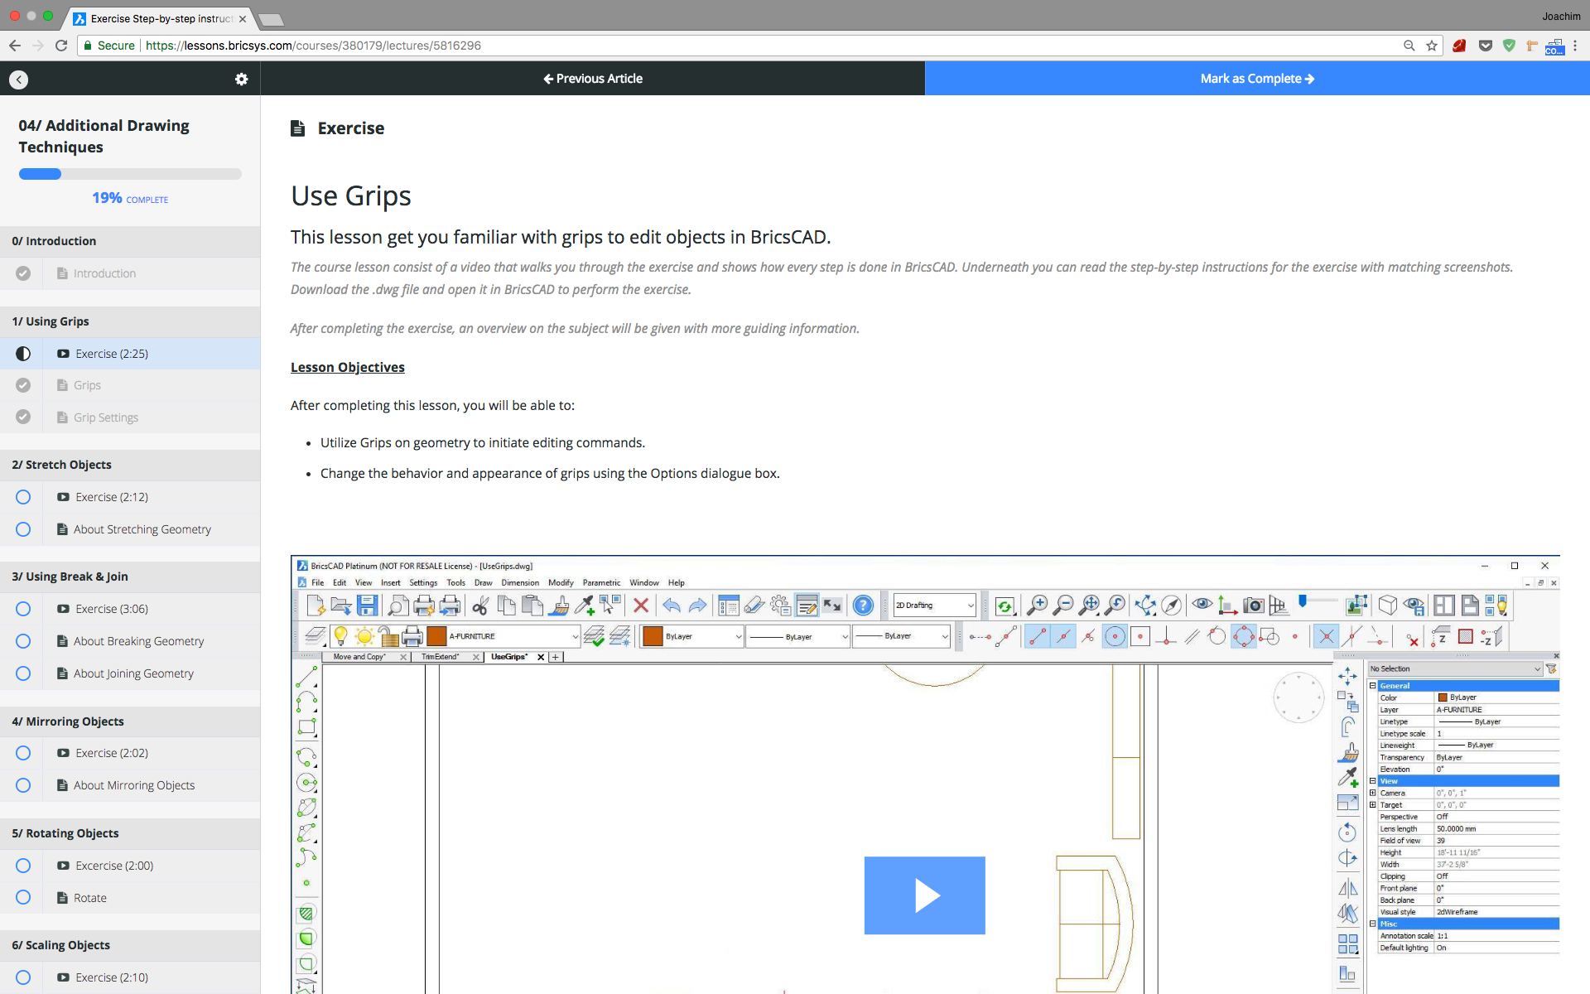Screen dimensions: 1590x994
Task: Click the Mirror icon beside properties panel
Action: point(1347,888)
